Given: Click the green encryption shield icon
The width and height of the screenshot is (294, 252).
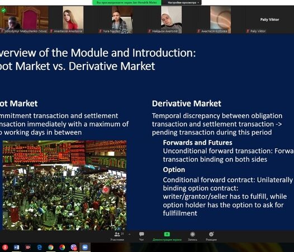Looking at the screenshot, I should click(3, 10).
